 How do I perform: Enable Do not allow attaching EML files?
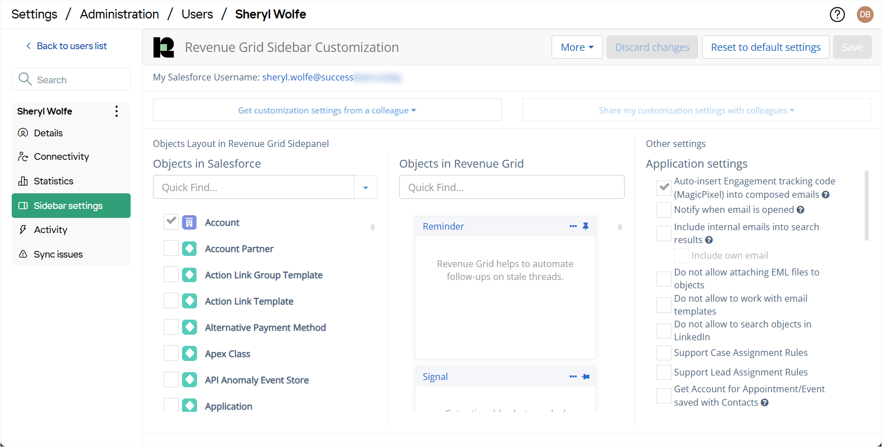pos(664,279)
